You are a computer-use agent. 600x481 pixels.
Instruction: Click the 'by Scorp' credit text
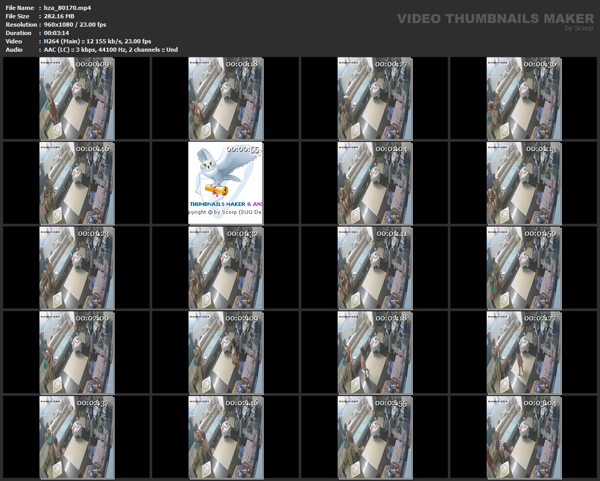coord(579,28)
